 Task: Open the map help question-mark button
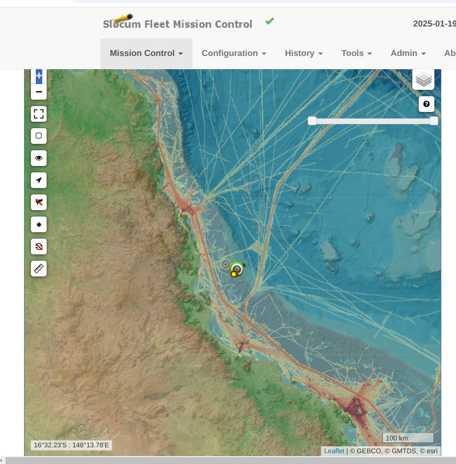427,104
